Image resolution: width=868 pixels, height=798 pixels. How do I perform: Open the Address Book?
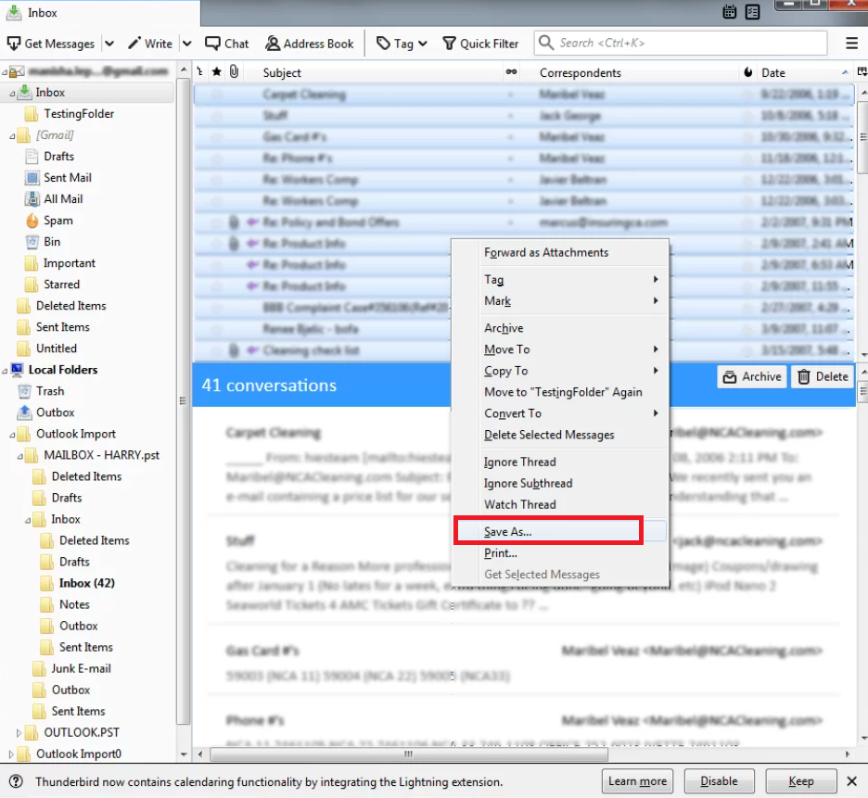(310, 43)
